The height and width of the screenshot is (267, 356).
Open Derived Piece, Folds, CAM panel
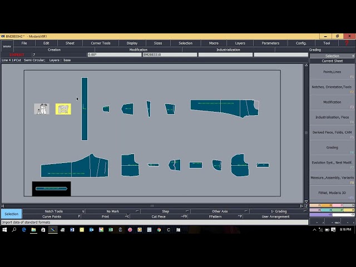(x=332, y=132)
